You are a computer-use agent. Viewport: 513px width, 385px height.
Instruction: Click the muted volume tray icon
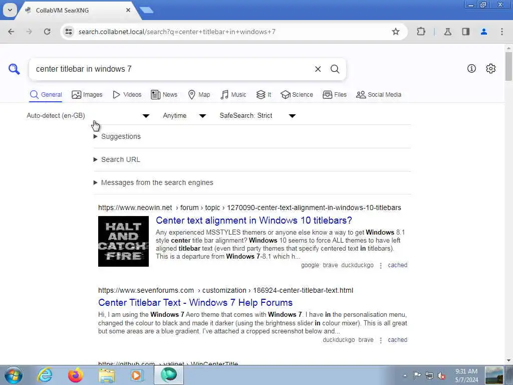[441, 375]
